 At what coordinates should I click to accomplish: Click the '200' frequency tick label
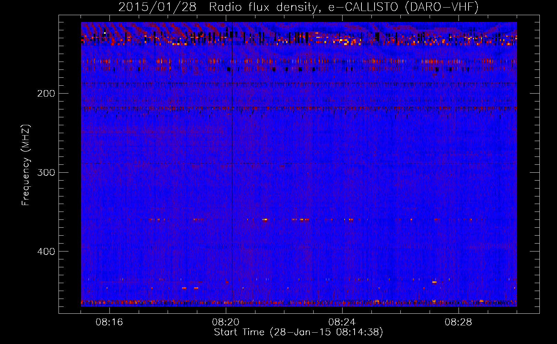[x=46, y=94]
